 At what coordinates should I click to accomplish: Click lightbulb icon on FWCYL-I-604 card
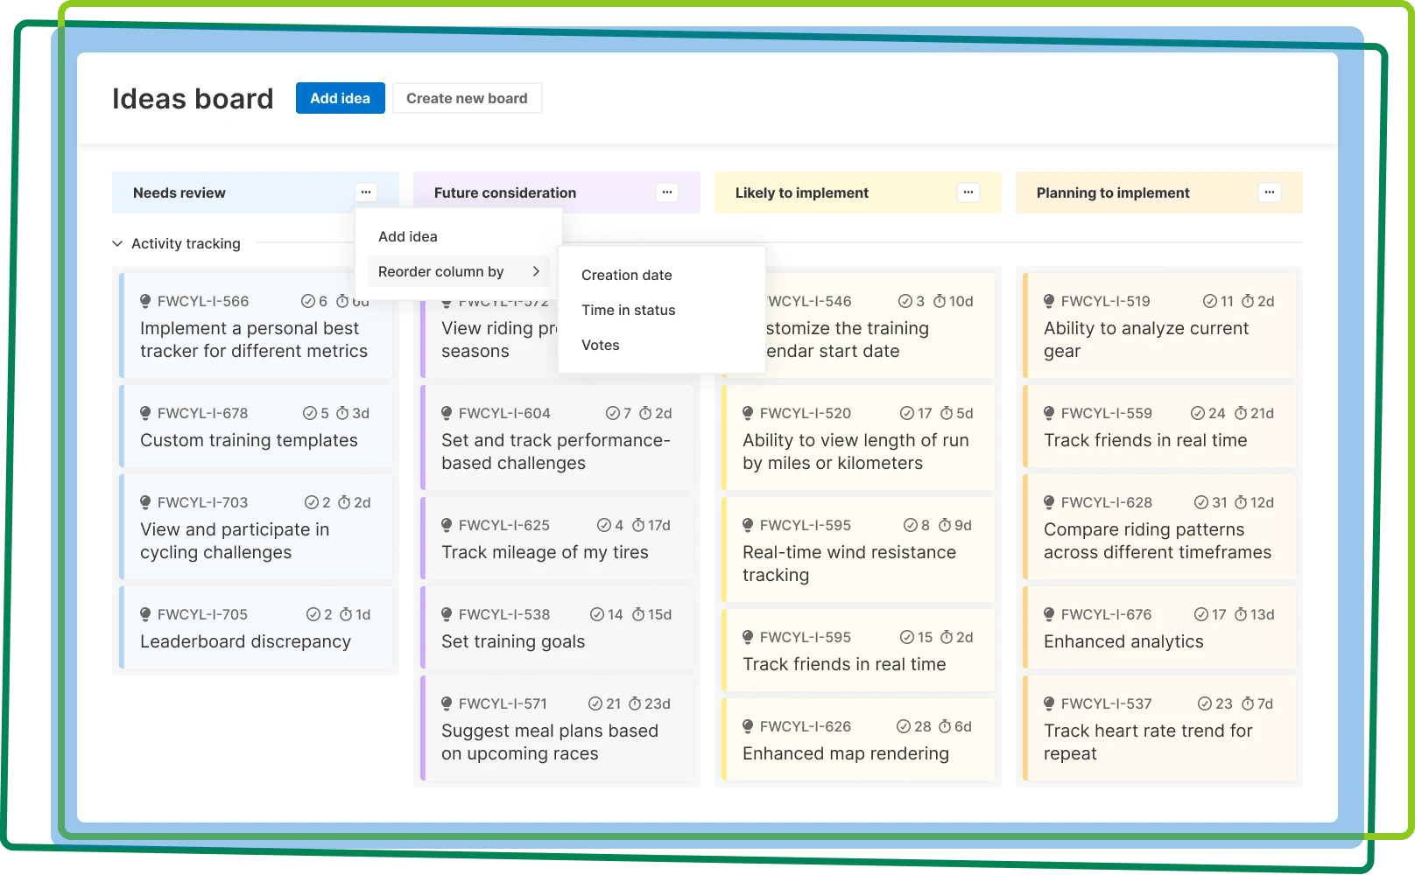click(447, 413)
